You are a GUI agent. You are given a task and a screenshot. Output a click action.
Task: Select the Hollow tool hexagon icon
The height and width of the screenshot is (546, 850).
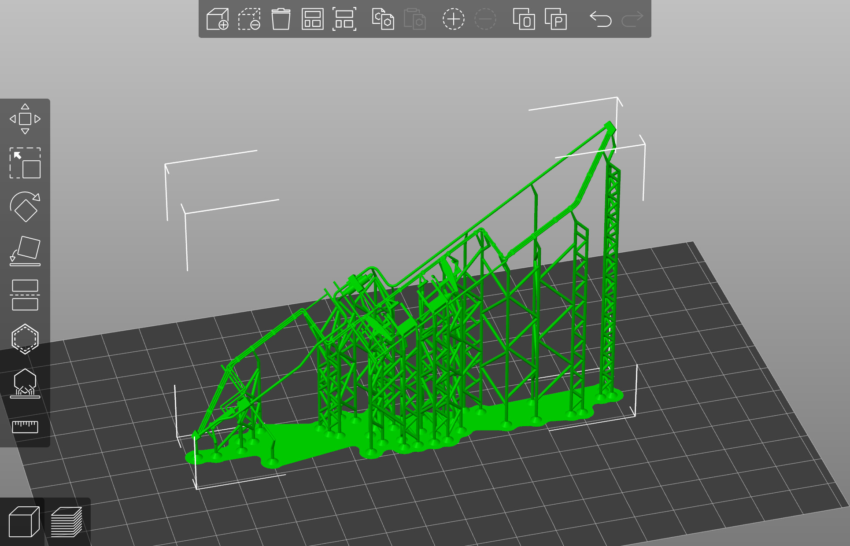tap(25, 339)
